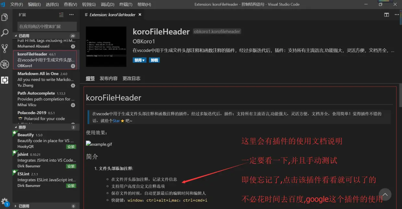Screen dimensions: 402x209
Task: Open the 禁用 dropdown arrow
Action: point(143,60)
